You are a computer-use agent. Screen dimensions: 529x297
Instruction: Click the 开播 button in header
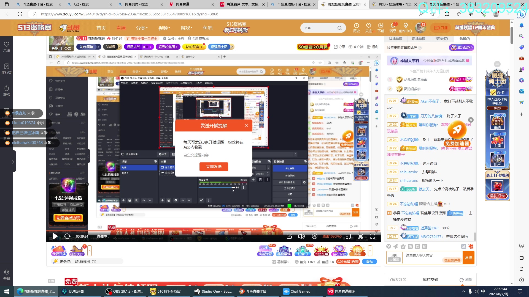click(x=441, y=28)
